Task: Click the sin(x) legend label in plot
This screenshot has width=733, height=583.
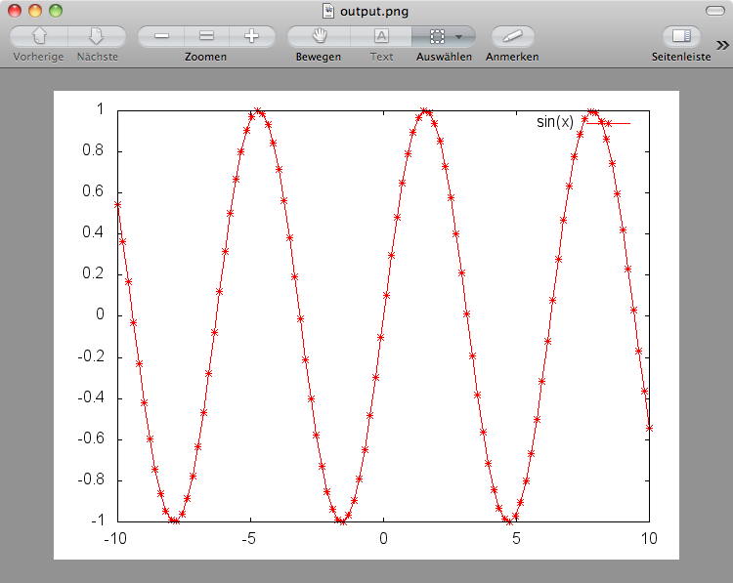Action: (x=555, y=122)
